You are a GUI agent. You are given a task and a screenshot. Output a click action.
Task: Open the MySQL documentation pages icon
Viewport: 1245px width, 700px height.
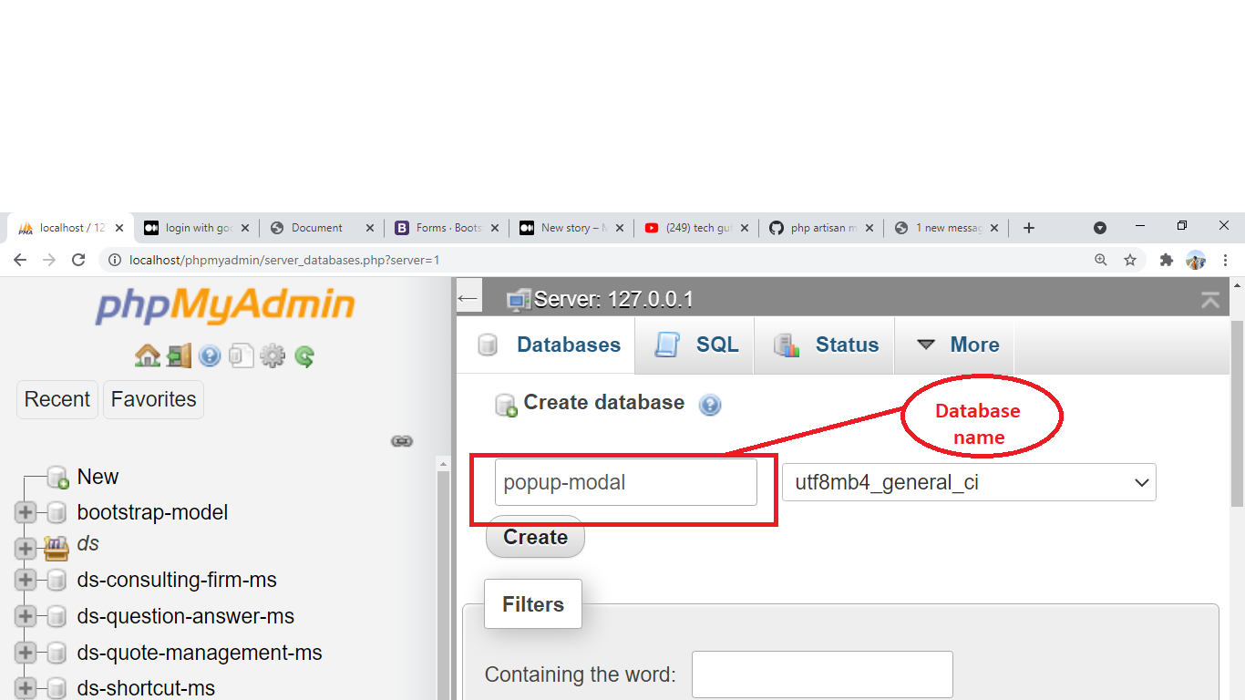tap(241, 355)
